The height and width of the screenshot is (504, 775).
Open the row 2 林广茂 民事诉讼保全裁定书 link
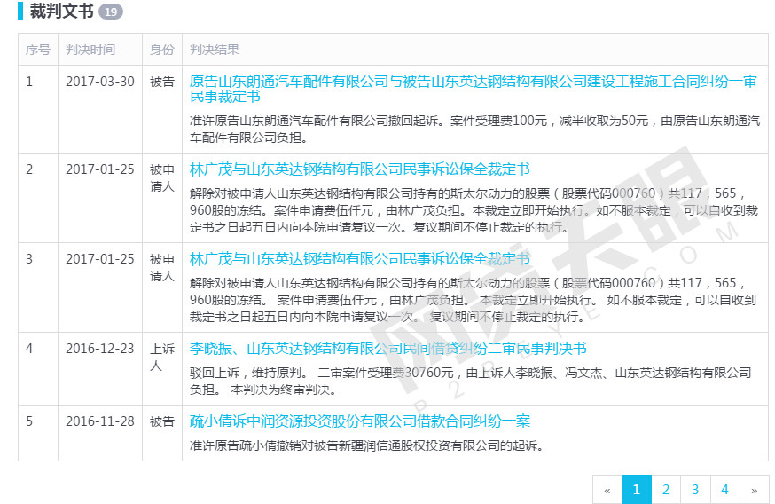coord(359,169)
